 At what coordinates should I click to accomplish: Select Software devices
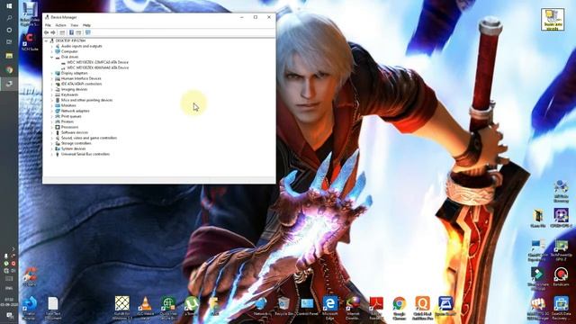[x=75, y=132]
